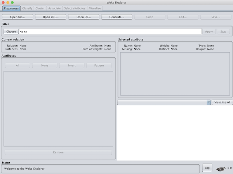Apply the selected filter

click(209, 31)
